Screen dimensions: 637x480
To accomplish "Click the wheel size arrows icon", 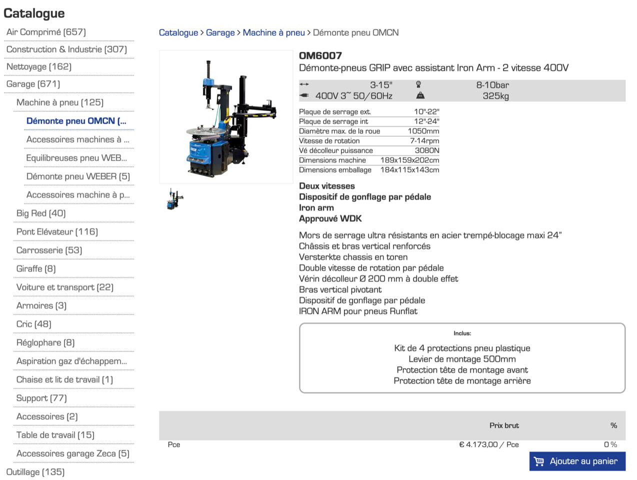I will click(304, 84).
